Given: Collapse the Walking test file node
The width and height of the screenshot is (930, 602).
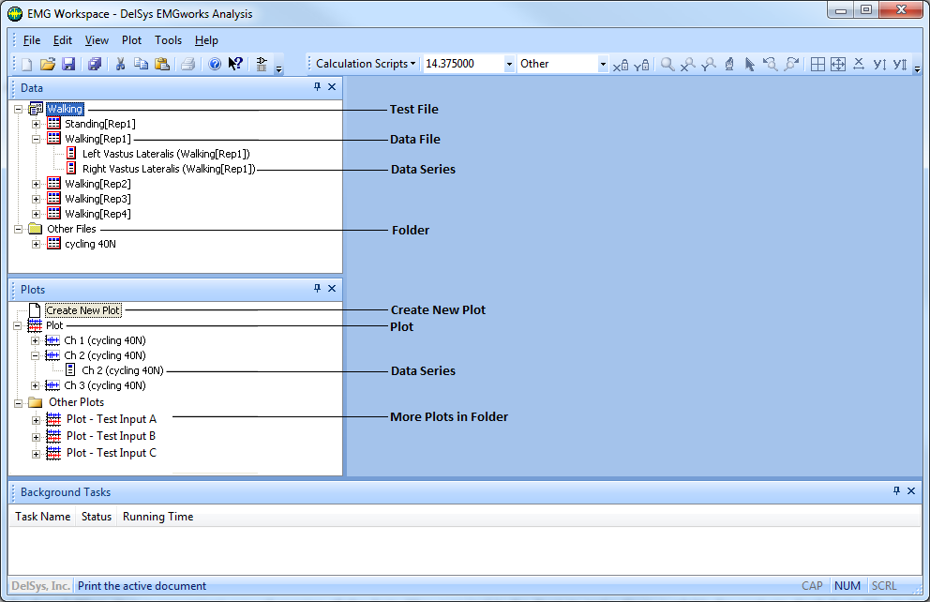Looking at the screenshot, I should 19,109.
